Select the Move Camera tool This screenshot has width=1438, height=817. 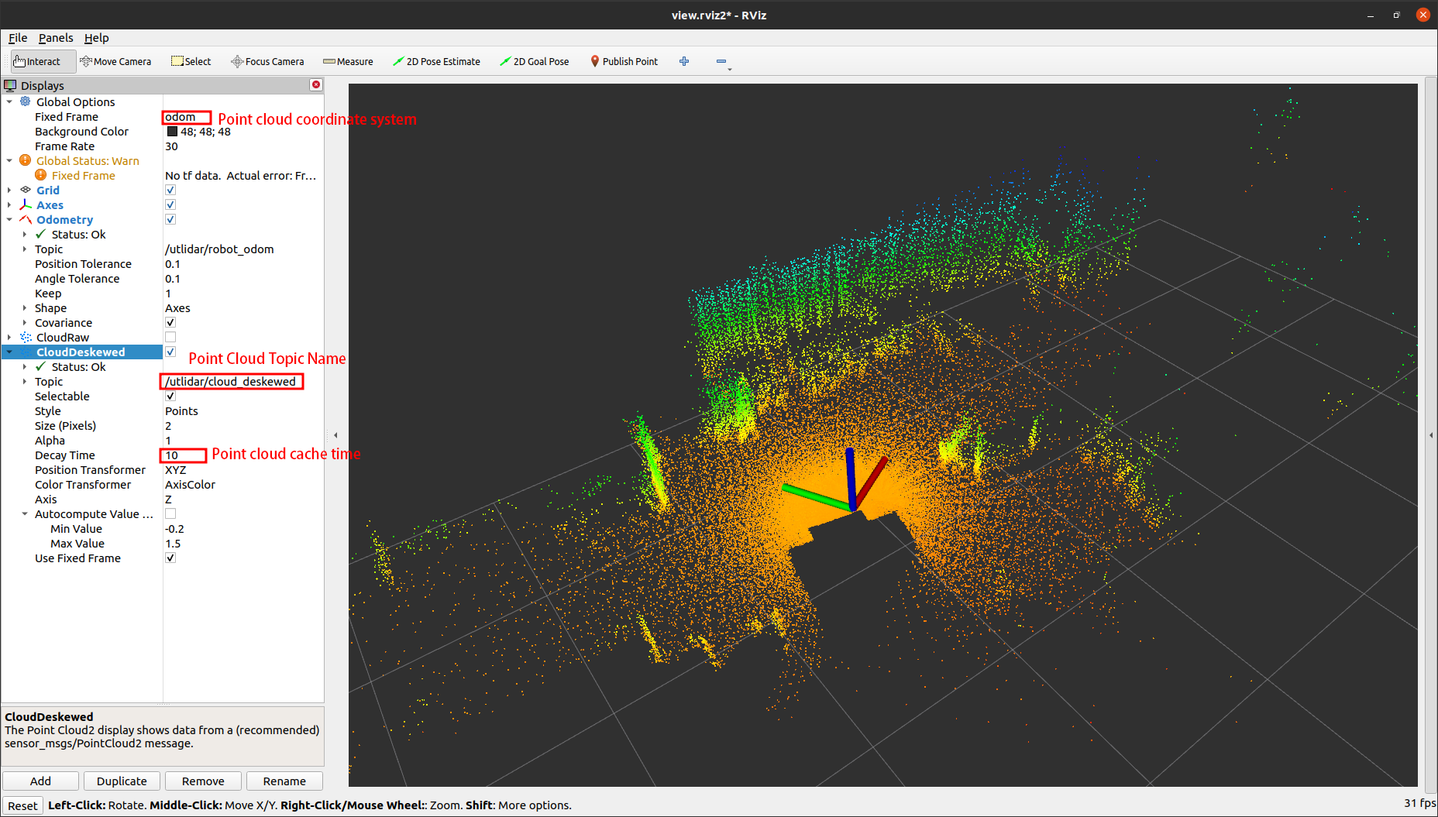115,61
